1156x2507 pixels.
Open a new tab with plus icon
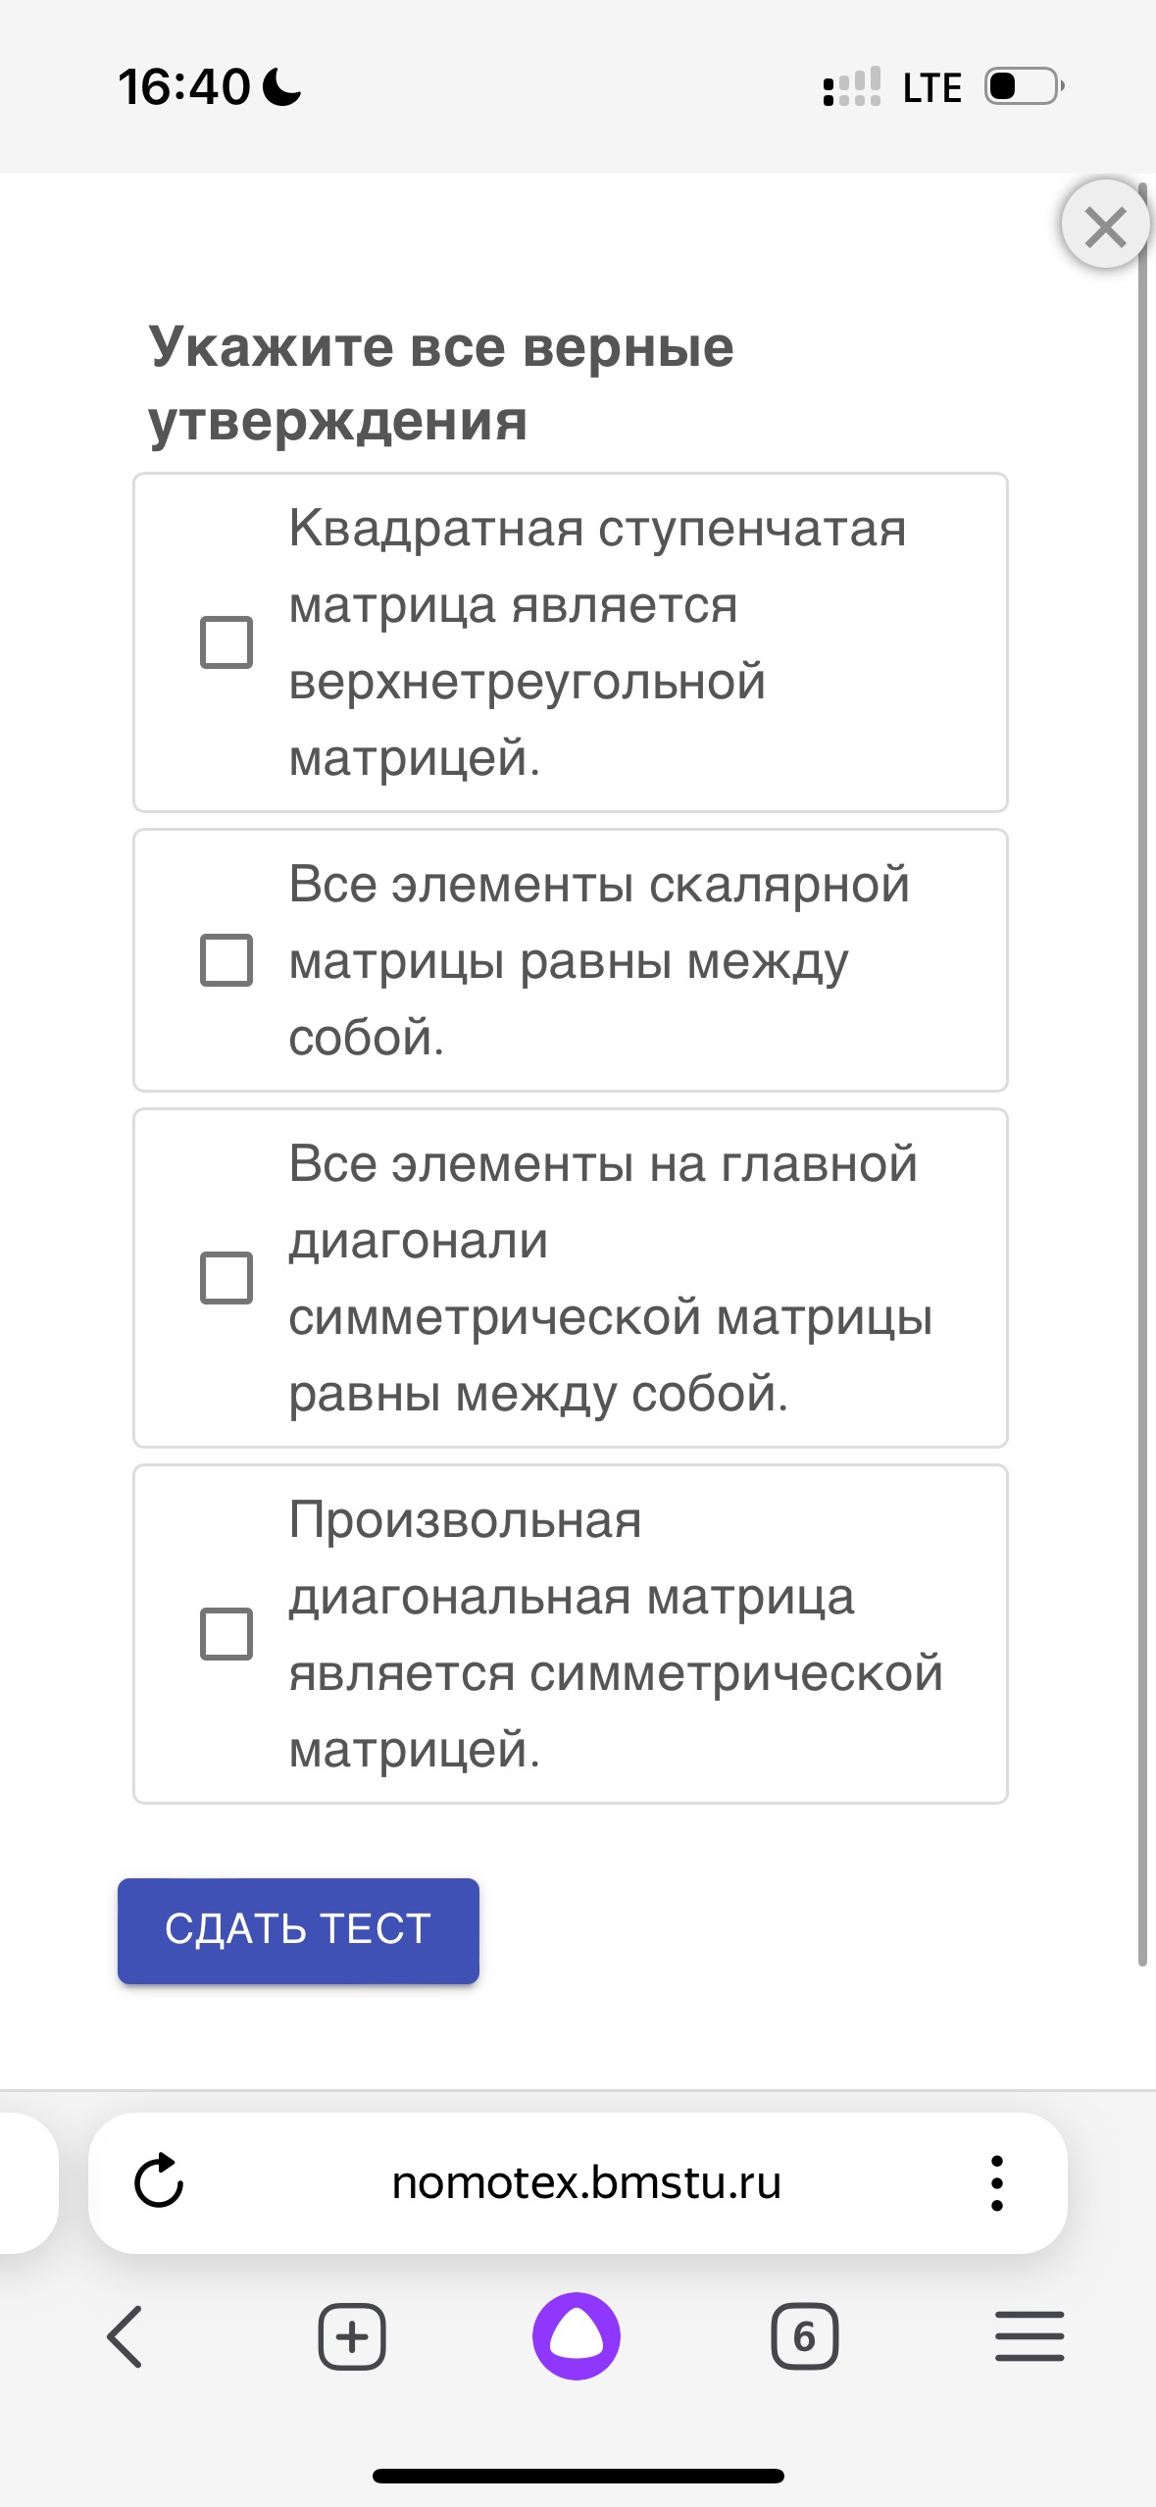[352, 2336]
